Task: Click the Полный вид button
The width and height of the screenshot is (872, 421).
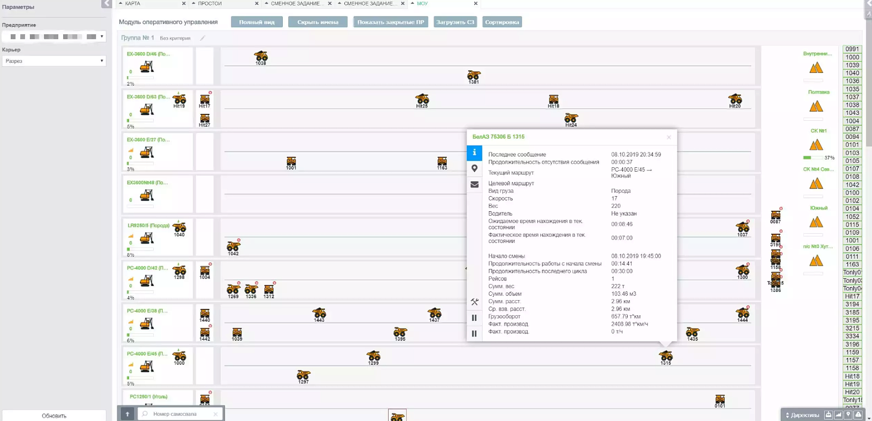Action: click(257, 22)
